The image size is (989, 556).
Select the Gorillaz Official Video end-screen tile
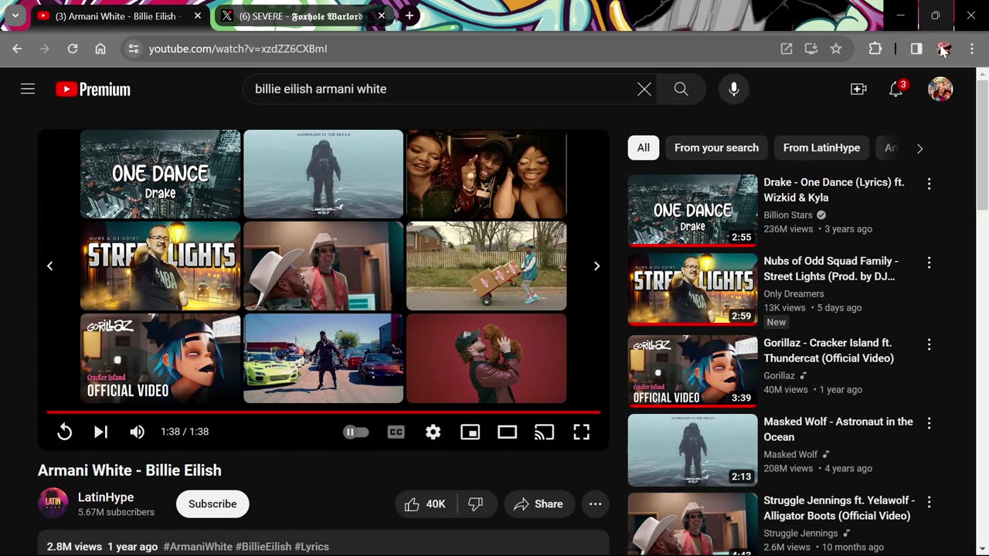pos(161,358)
